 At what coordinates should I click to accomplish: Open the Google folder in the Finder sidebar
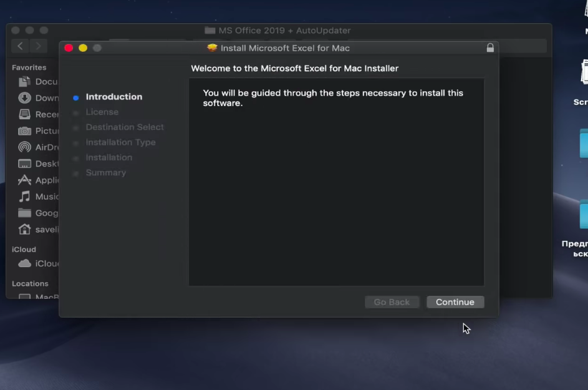[x=38, y=213]
